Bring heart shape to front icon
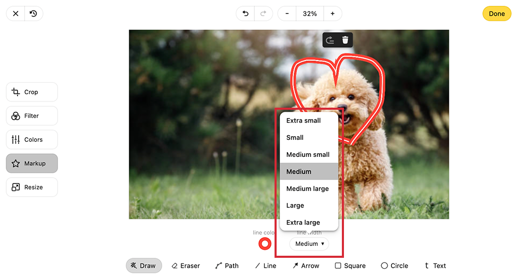The height and width of the screenshot is (278, 518). pyautogui.click(x=329, y=40)
